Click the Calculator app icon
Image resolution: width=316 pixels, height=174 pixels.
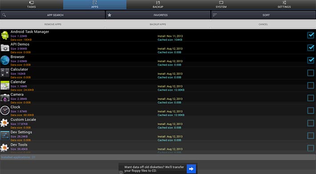5,73
